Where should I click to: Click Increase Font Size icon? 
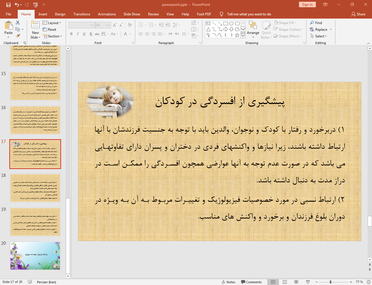[115, 25]
